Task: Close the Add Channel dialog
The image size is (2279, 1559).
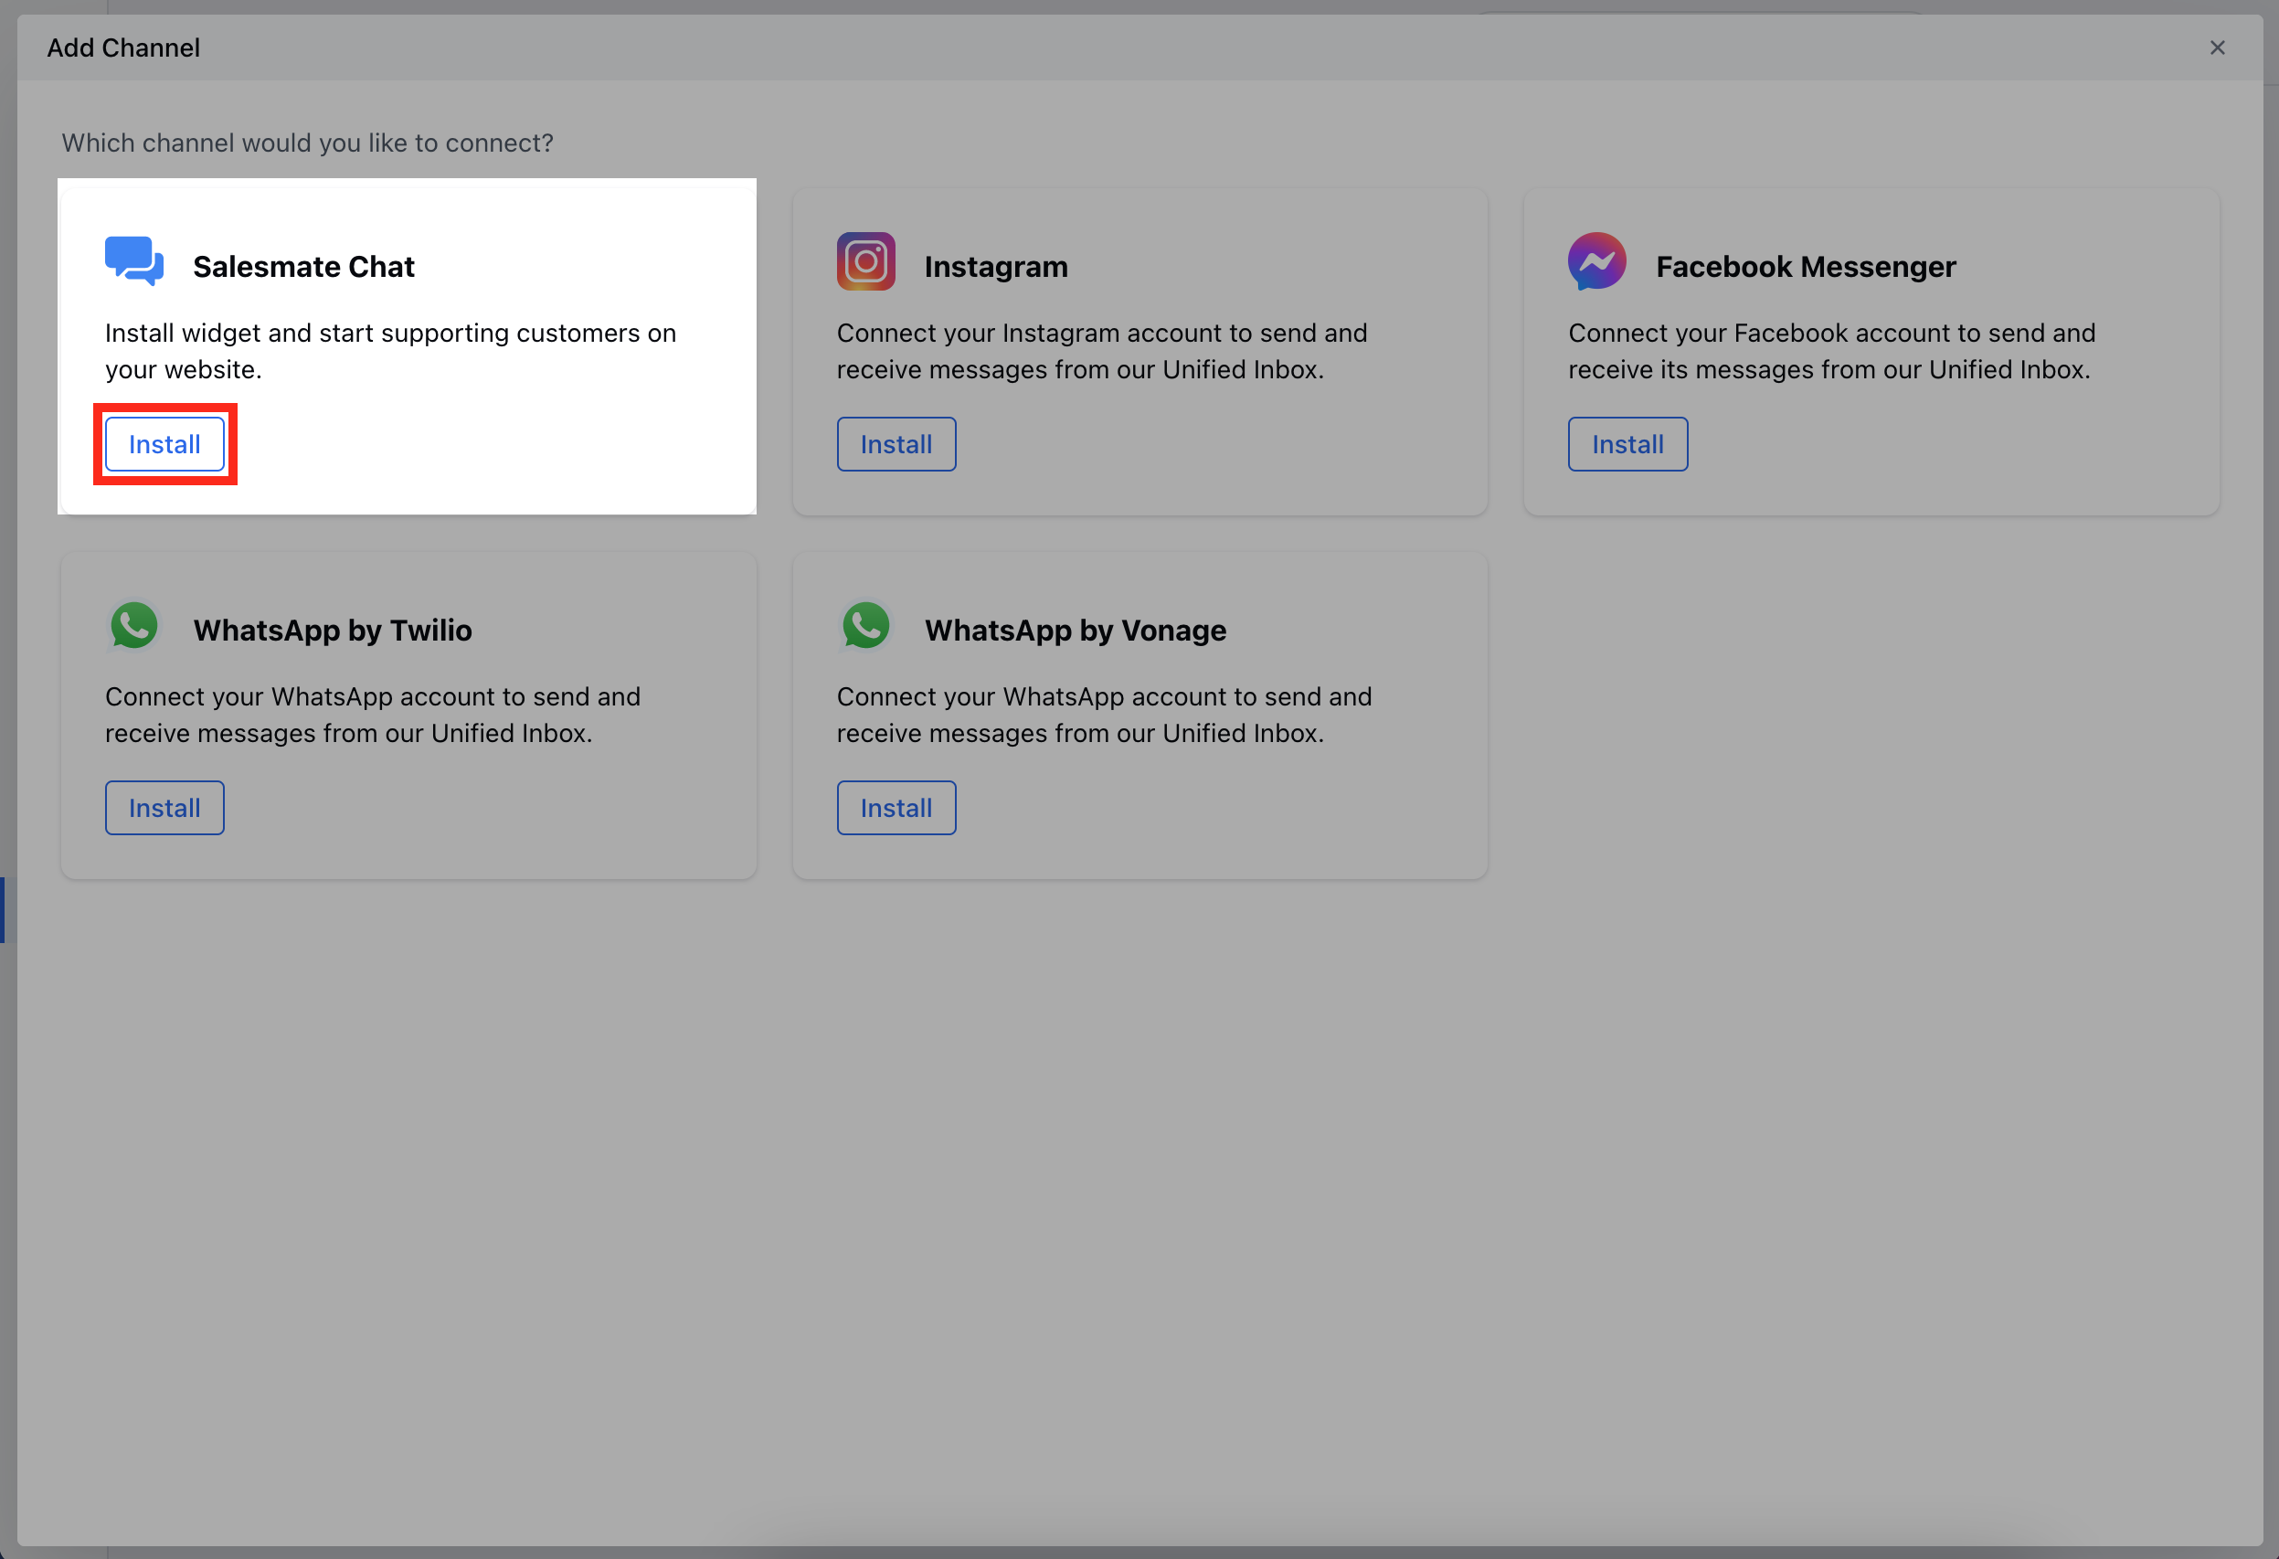Action: point(2217,48)
